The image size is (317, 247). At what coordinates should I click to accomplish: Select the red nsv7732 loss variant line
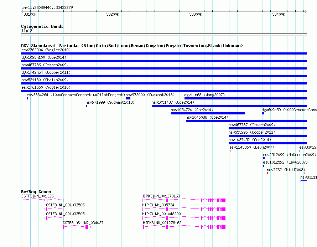point(286,173)
